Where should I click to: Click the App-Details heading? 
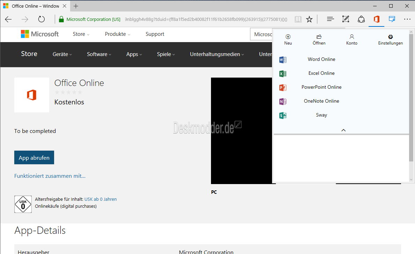(x=40, y=230)
